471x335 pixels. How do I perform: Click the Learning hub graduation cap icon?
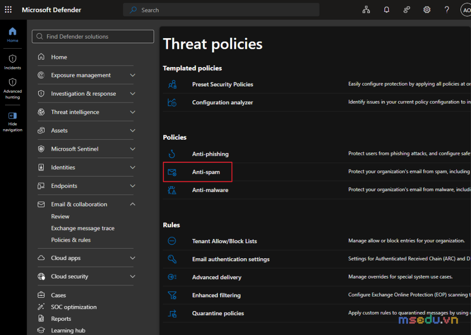[41, 330]
